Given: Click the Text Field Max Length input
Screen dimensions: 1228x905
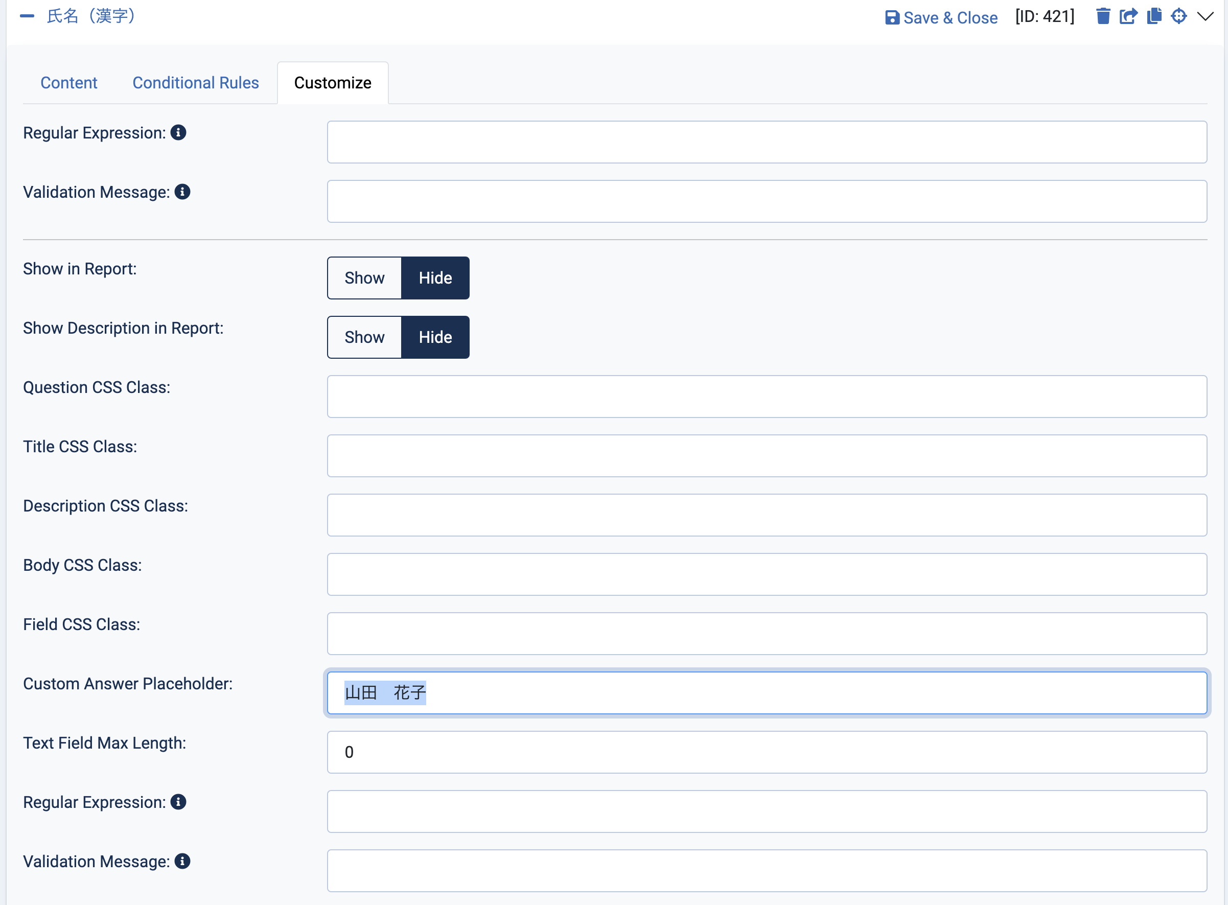Looking at the screenshot, I should pos(767,752).
